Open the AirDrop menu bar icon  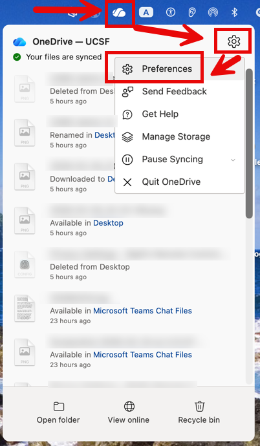[213, 12]
